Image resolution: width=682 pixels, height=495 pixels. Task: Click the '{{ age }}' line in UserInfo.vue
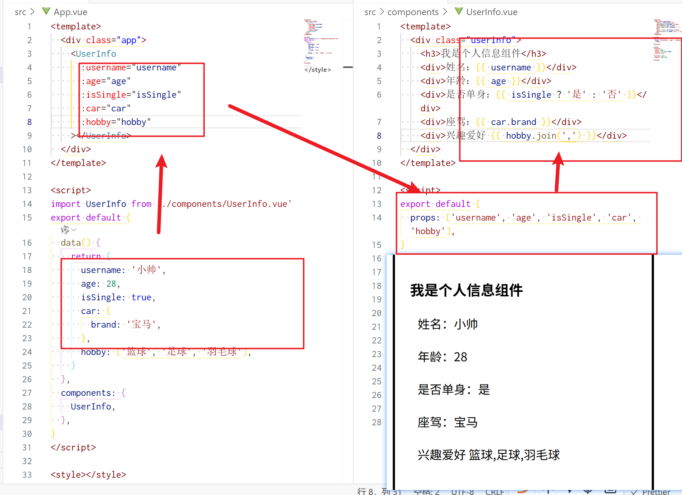click(486, 81)
